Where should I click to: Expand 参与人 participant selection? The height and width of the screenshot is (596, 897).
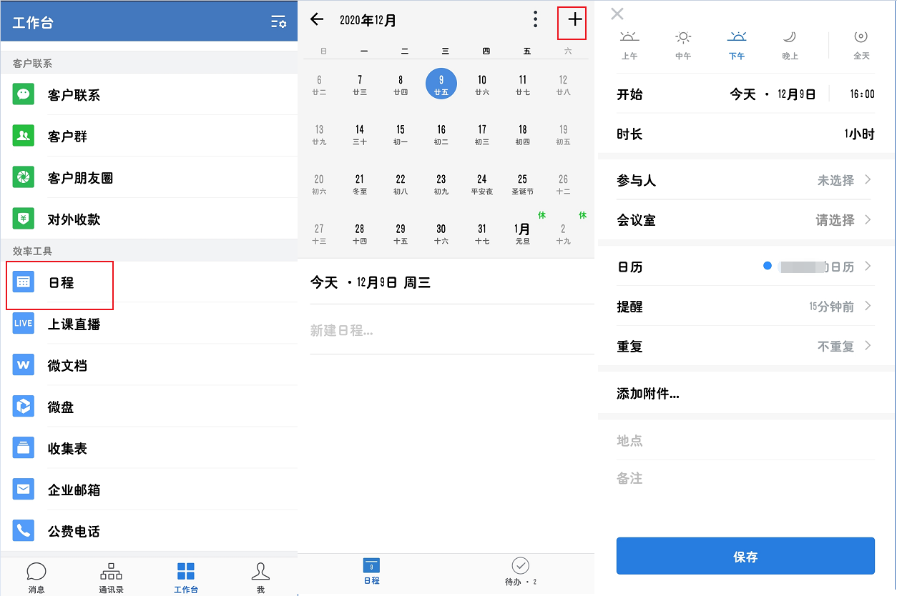coord(745,181)
